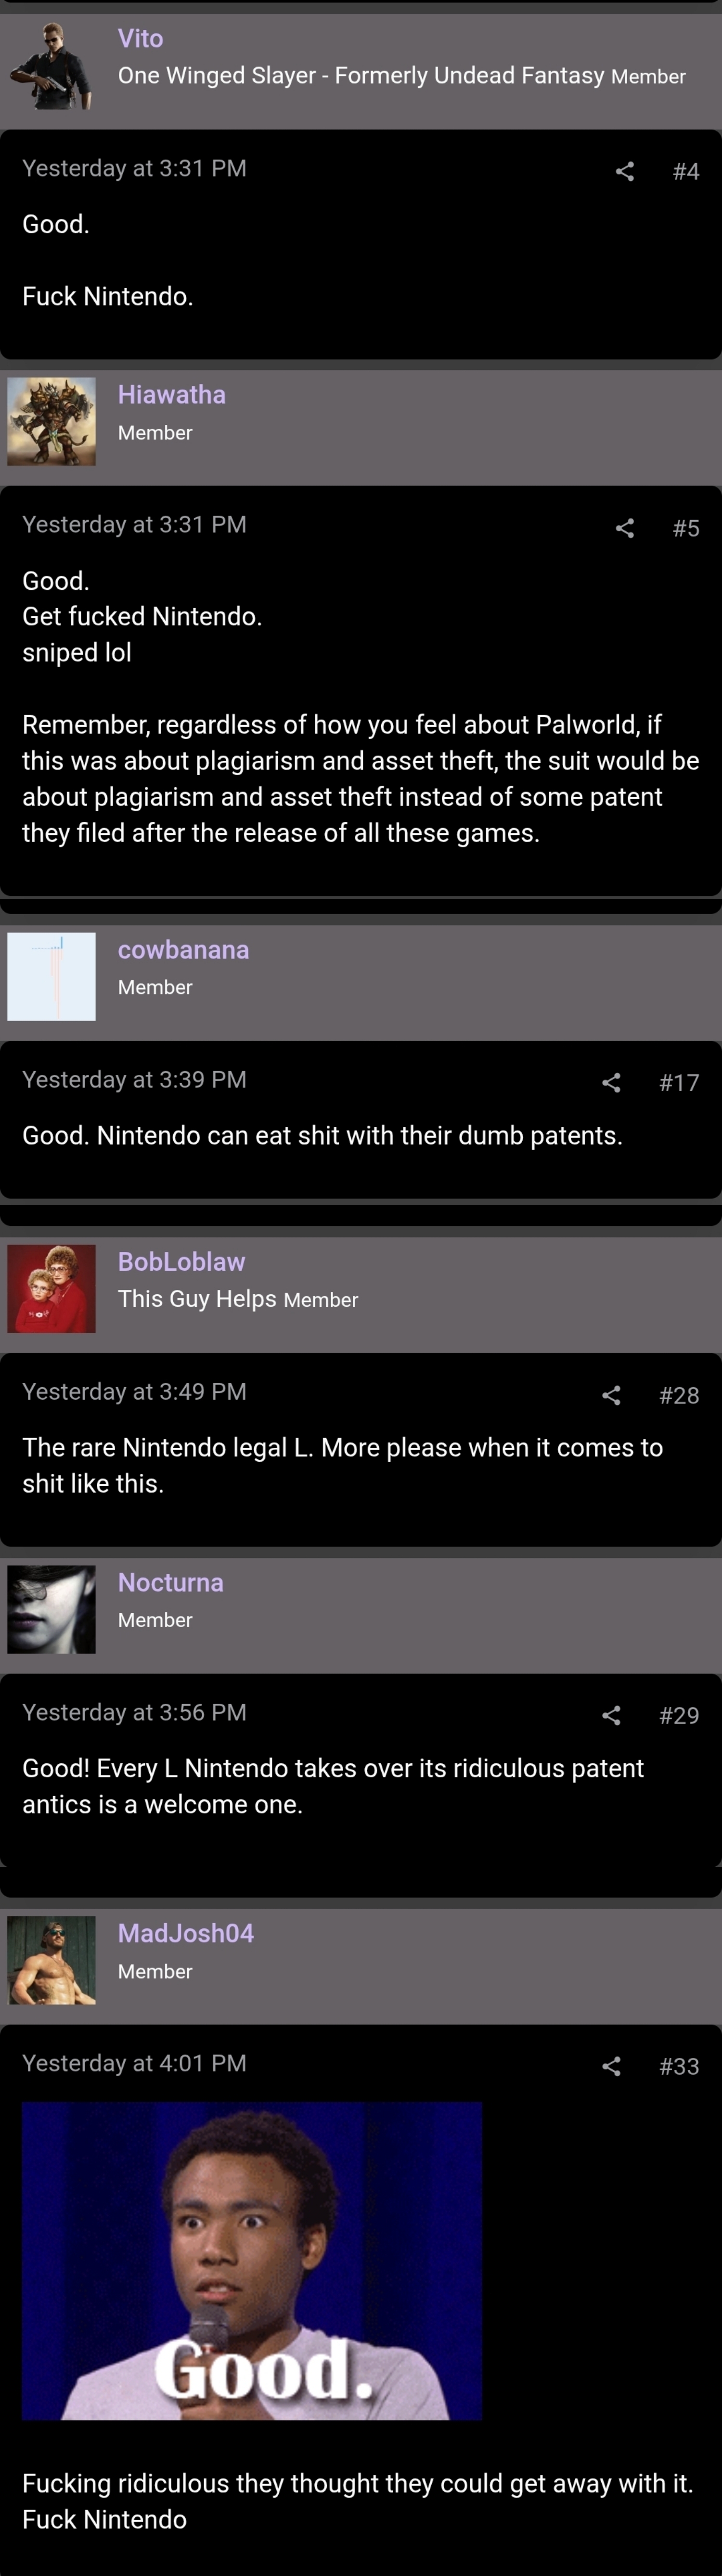Open the 'Good.' GIF image
This screenshot has width=722, height=2576.
click(252, 2261)
